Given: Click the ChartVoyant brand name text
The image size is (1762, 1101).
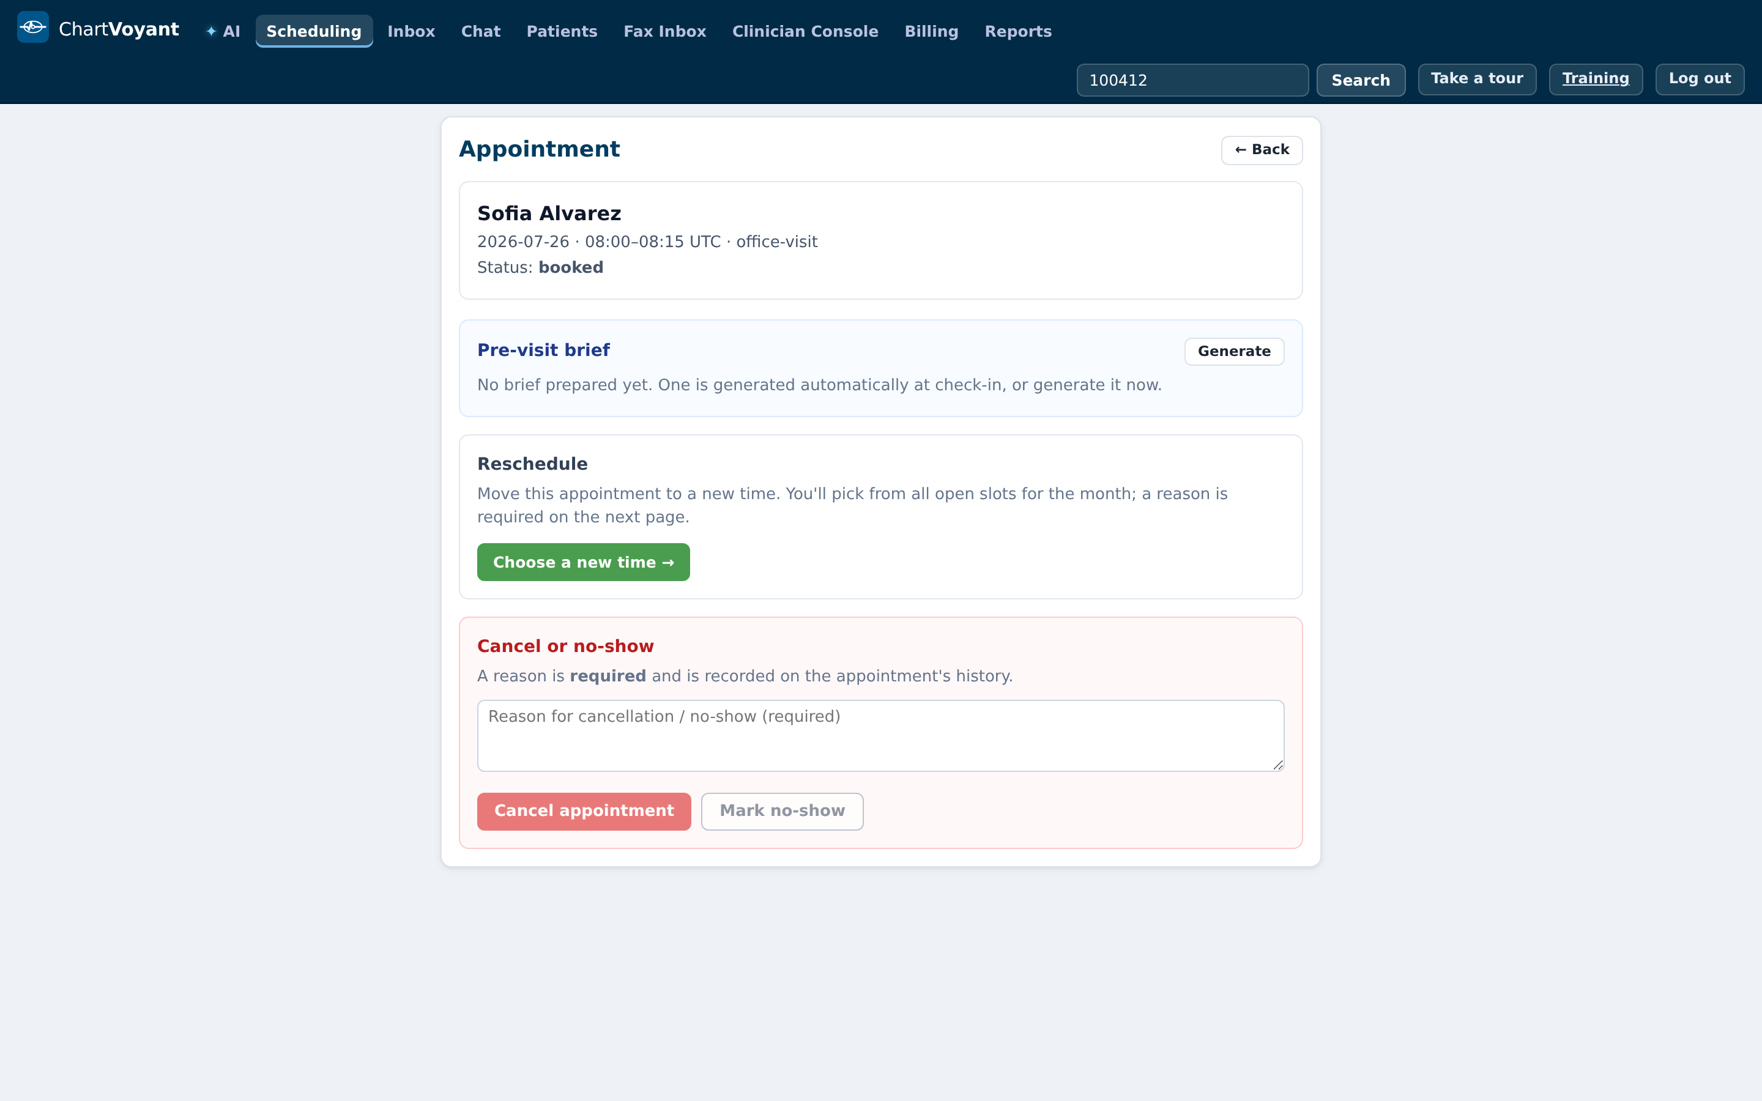Looking at the screenshot, I should coord(119,29).
